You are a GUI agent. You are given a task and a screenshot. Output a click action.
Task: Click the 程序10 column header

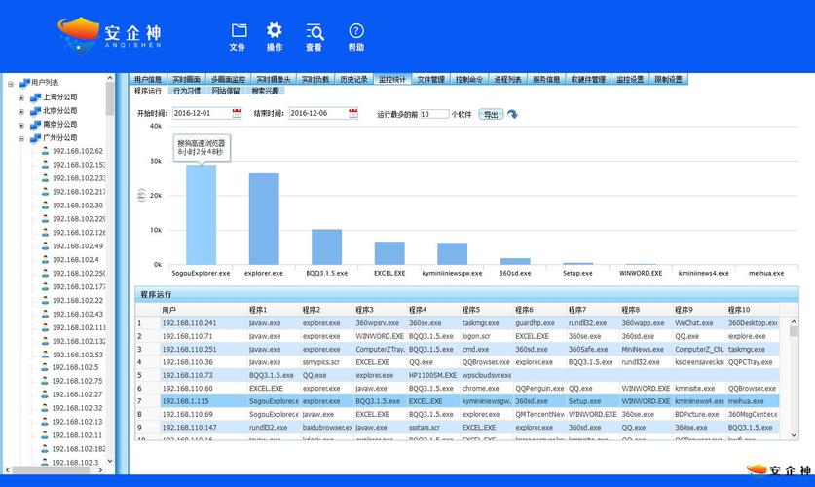click(752, 310)
